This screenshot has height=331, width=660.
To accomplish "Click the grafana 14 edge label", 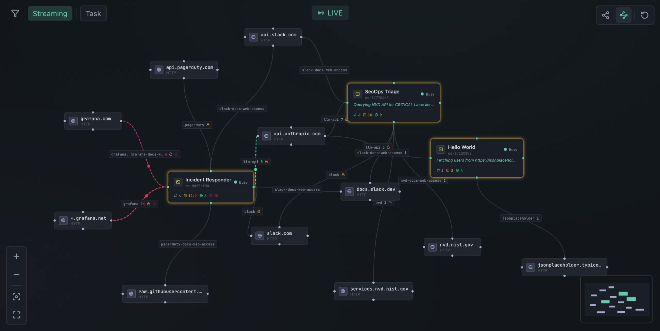I will coord(139,204).
